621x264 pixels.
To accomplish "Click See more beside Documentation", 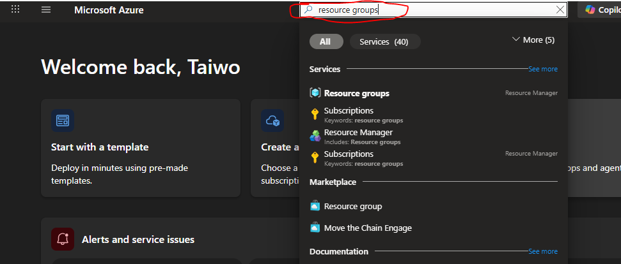I will point(543,251).
